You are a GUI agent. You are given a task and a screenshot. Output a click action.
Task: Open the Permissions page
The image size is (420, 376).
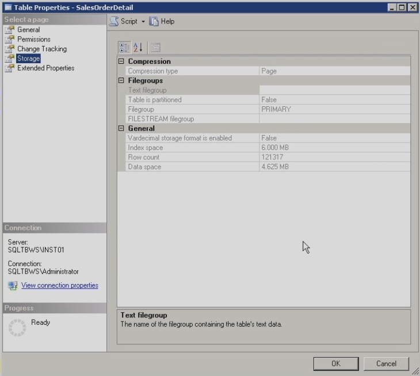(34, 39)
